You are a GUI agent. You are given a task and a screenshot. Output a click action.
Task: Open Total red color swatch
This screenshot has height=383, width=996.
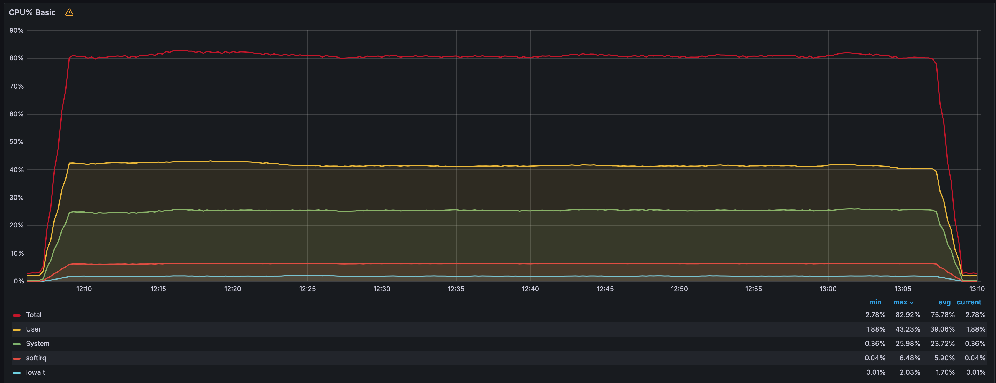[x=17, y=315]
